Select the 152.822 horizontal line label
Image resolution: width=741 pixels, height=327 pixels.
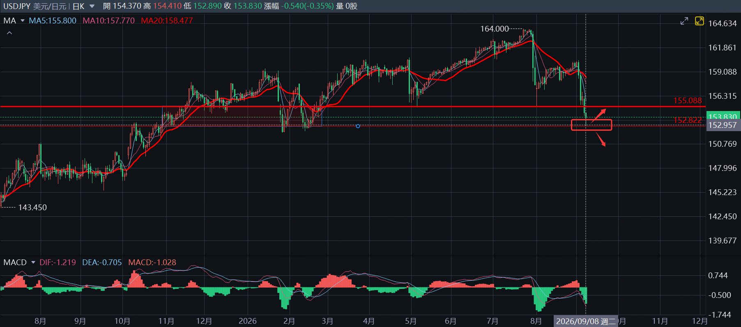click(x=687, y=120)
